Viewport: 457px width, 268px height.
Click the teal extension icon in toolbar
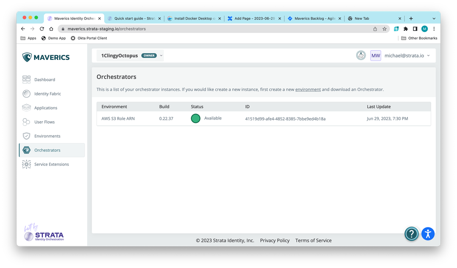tap(396, 29)
